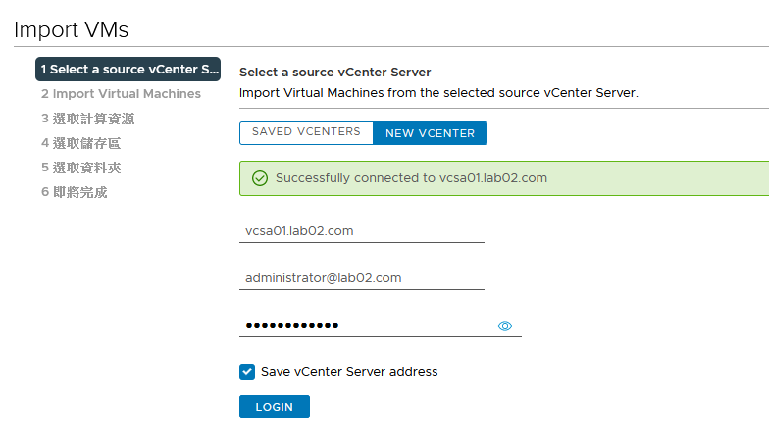The image size is (769, 436).
Task: Click the LOGIN button
Action: click(x=275, y=407)
